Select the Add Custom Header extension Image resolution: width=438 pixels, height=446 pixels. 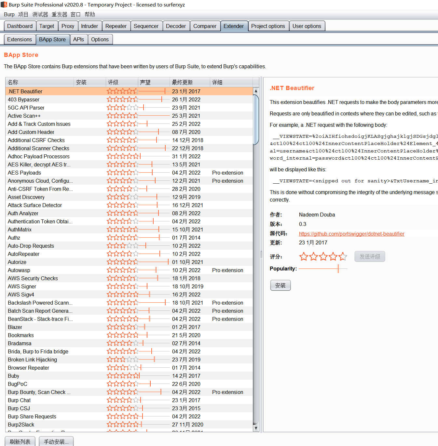[x=129, y=132]
